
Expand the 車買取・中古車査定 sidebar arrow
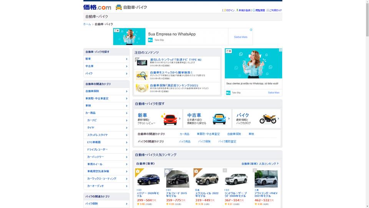coord(126,99)
